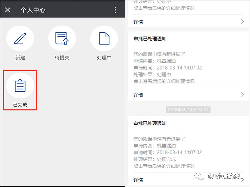
Task: Click 审批已处理通知 title above the 14:51 timestamp
Action: click(150, 39)
